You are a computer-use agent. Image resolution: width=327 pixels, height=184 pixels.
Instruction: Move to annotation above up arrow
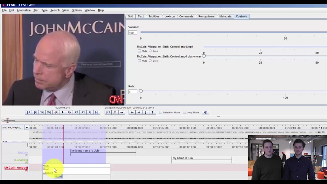click(152, 112)
